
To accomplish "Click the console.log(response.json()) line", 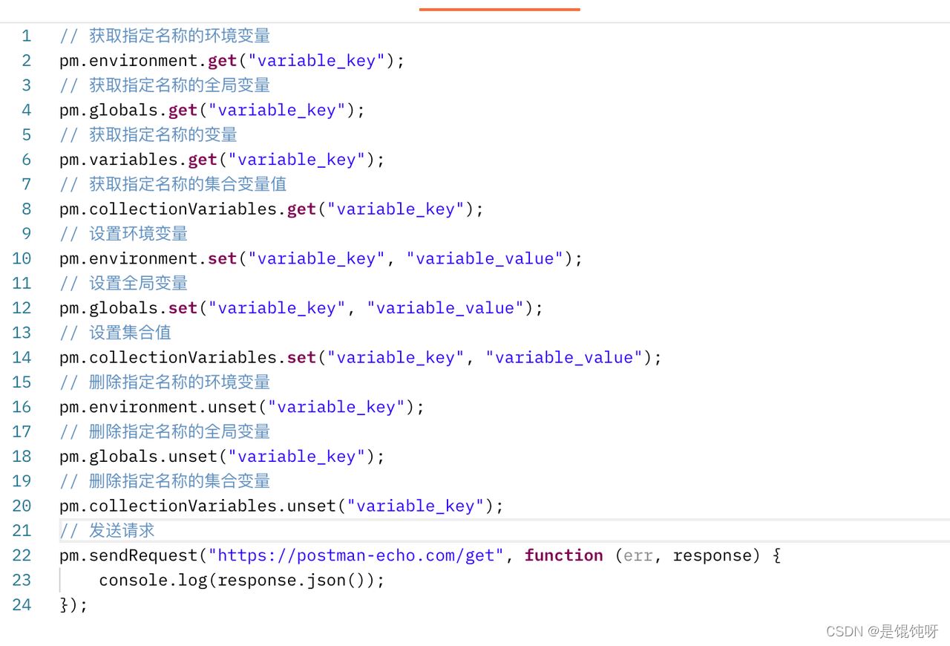I will 242,581.
